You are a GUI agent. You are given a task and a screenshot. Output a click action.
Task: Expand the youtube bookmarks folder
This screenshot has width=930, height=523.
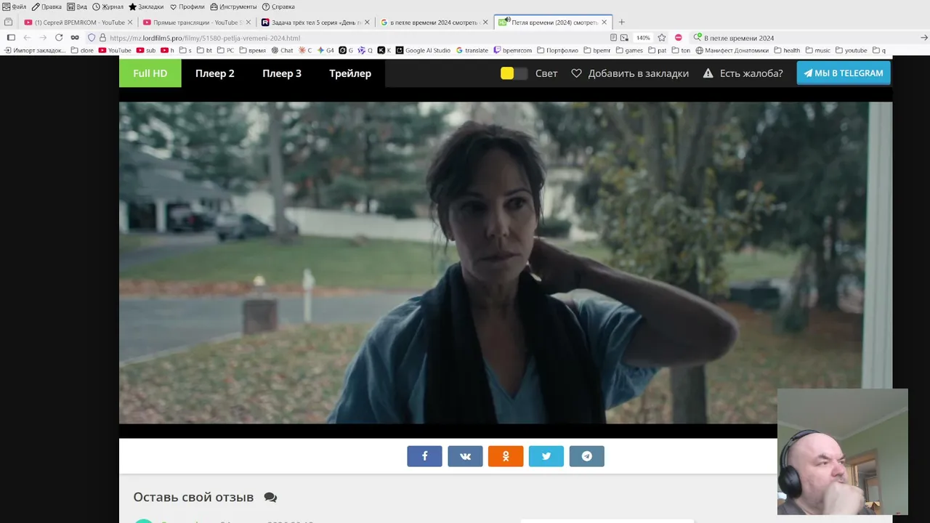point(852,51)
